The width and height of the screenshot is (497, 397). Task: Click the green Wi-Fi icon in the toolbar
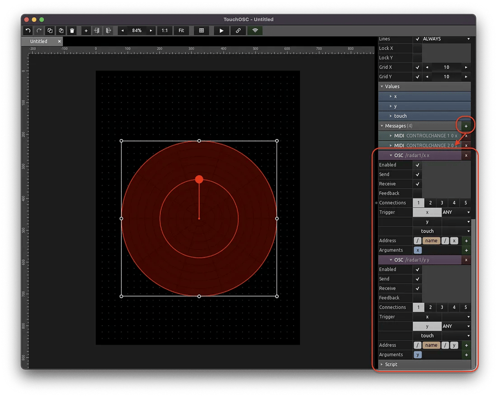tap(255, 30)
